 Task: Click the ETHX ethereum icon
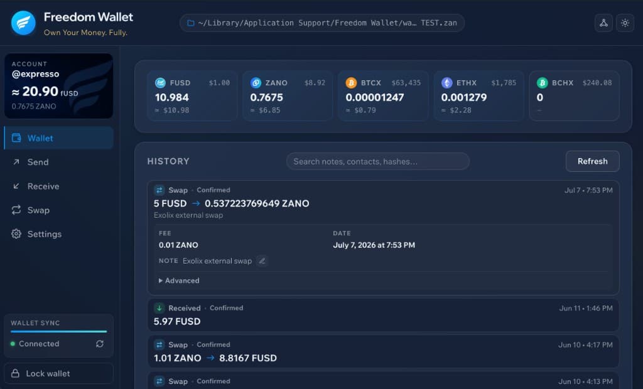coord(446,83)
